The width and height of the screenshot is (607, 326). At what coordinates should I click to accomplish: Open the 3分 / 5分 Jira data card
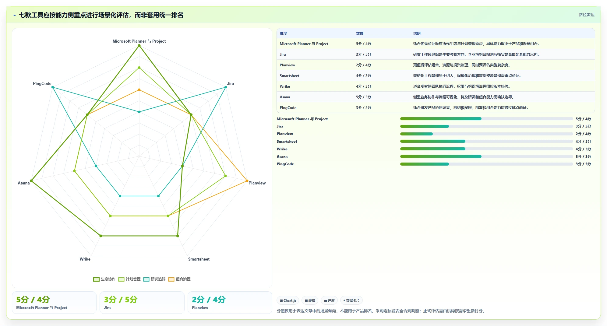click(142, 303)
